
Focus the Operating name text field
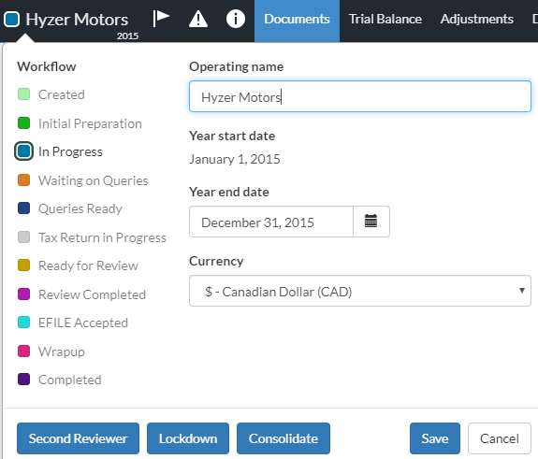coord(360,96)
